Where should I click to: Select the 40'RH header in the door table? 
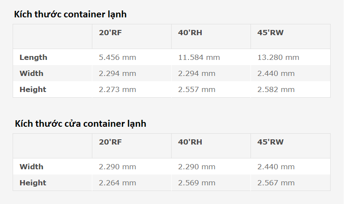point(190,142)
